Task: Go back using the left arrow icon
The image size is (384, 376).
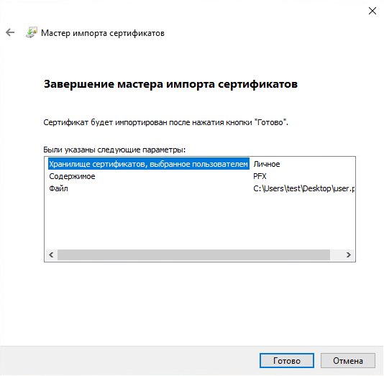Action: pos(10,32)
